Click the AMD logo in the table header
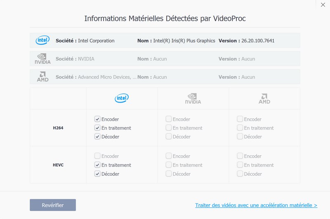The image size is (330, 219). tap(264, 98)
